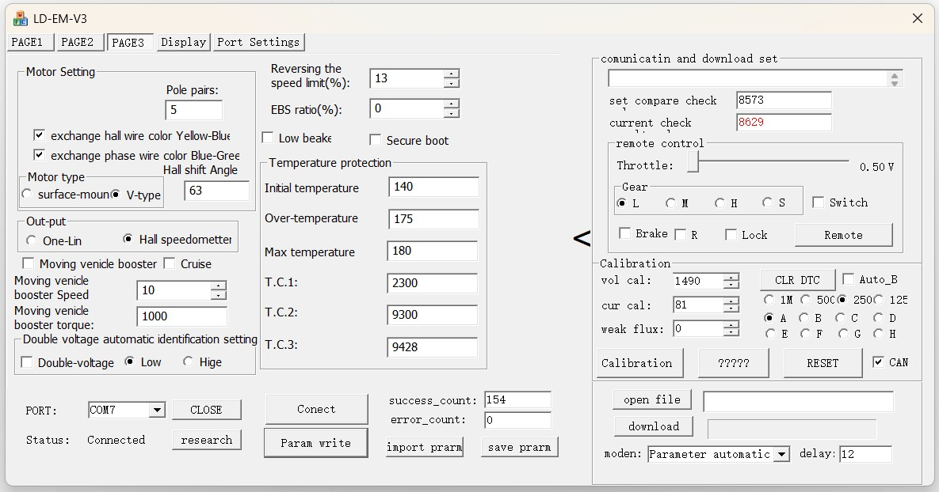Increase Moving vehicle booster Speed stepper
The height and width of the screenshot is (492, 939).
point(219,286)
